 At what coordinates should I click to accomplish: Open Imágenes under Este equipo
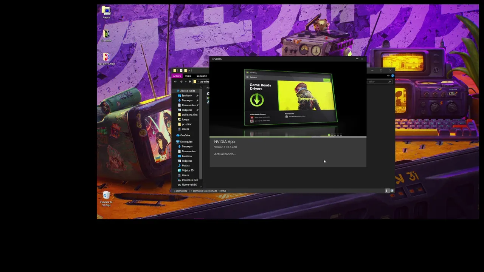pos(187,161)
